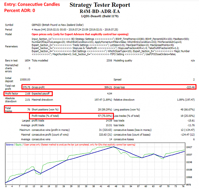Image resolution: width=199 pixels, height=189 pixels.
Task: Click the Percent ADR: 0 red heading
Action: (20, 11)
